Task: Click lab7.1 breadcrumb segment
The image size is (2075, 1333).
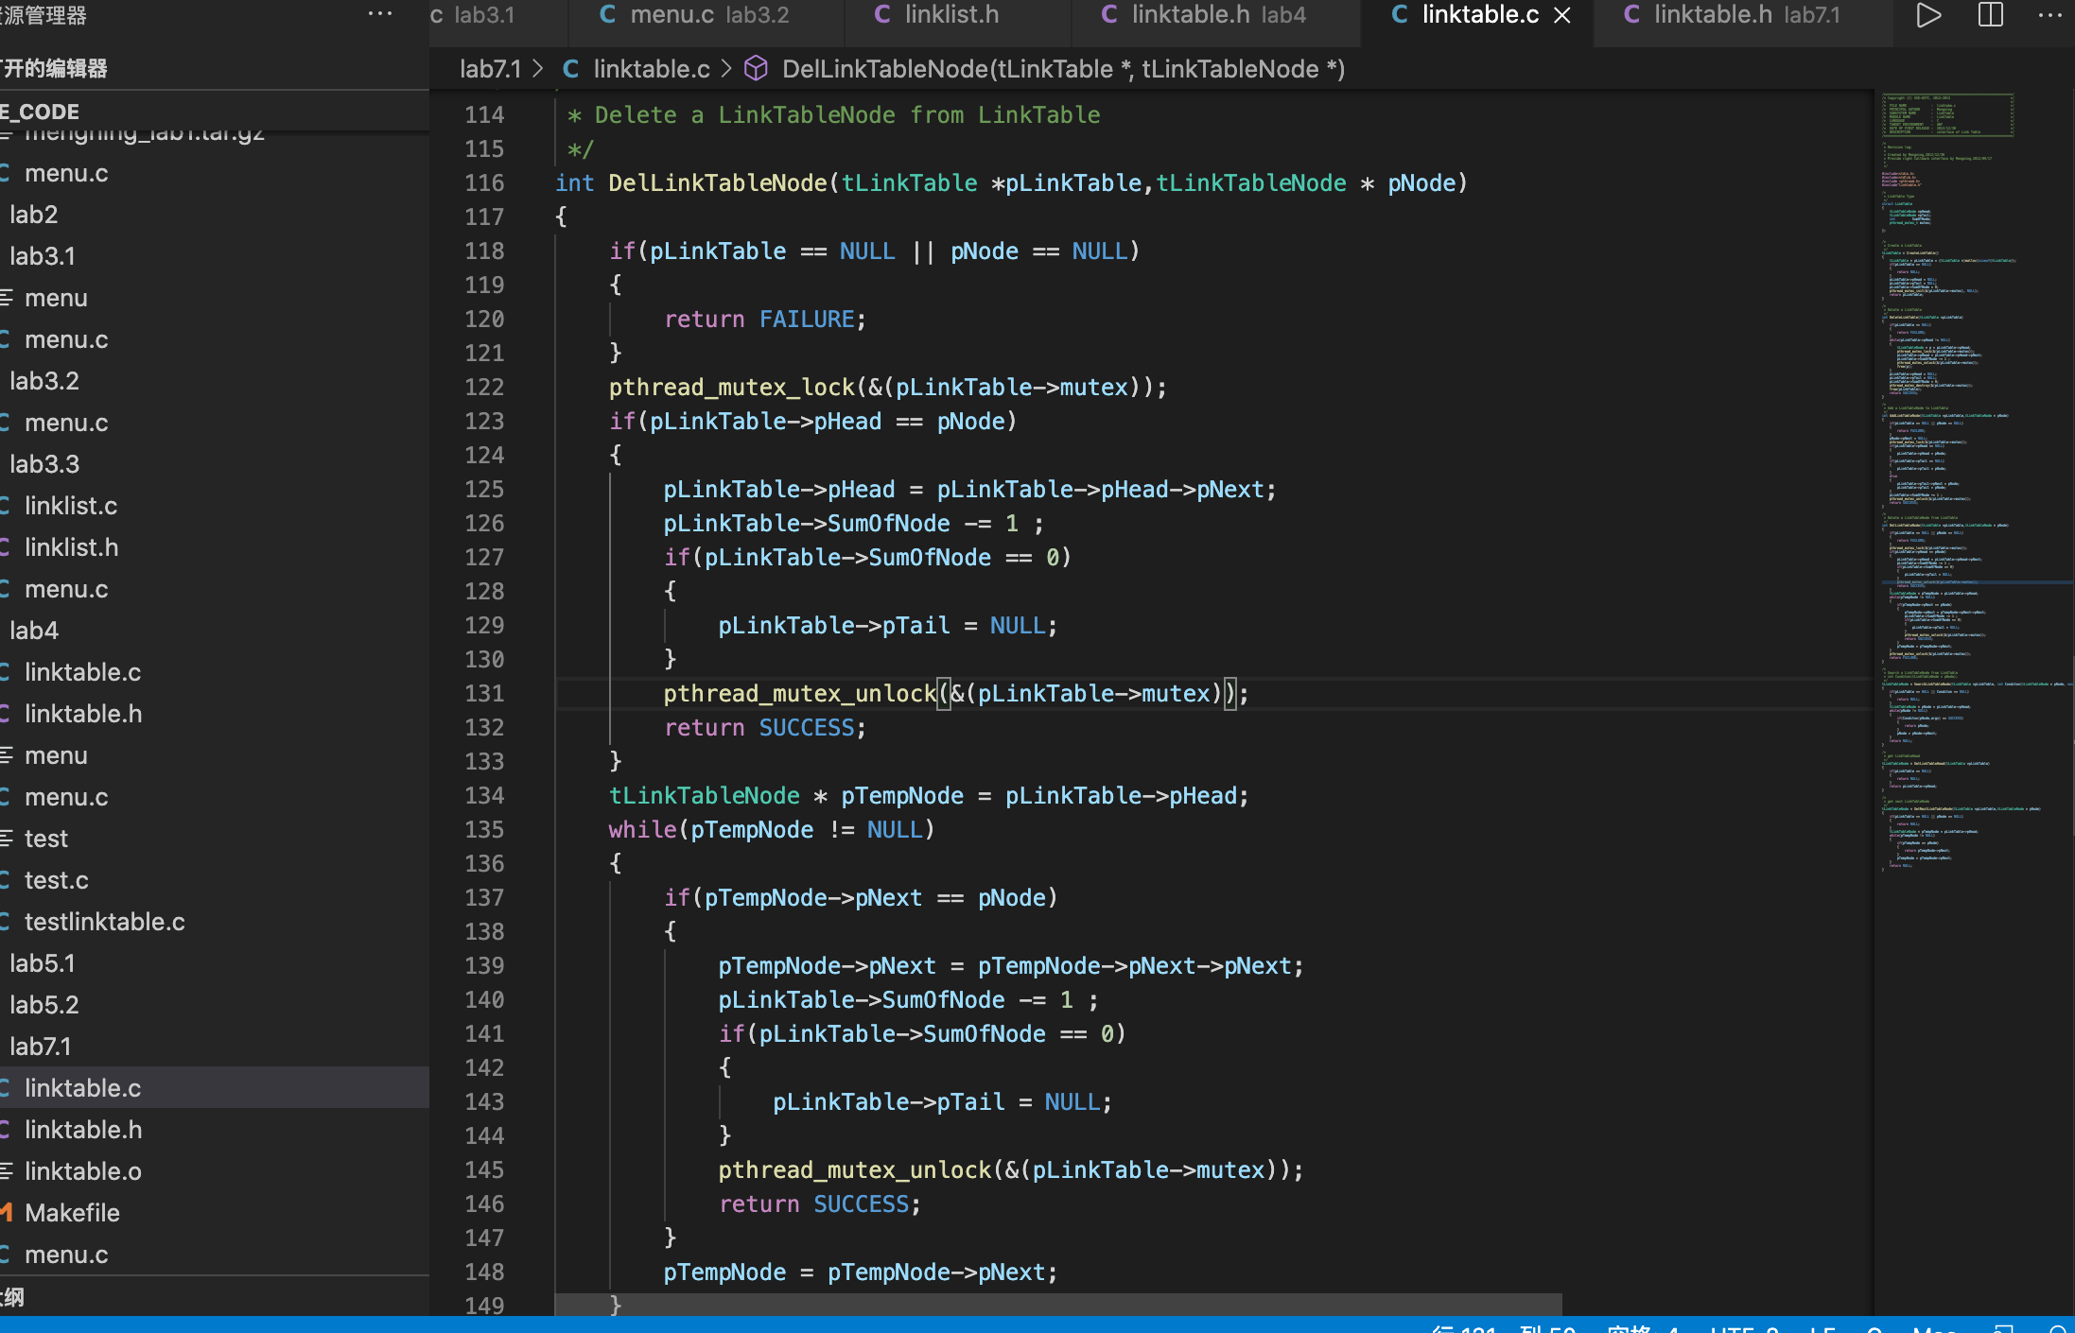Action: (x=490, y=69)
